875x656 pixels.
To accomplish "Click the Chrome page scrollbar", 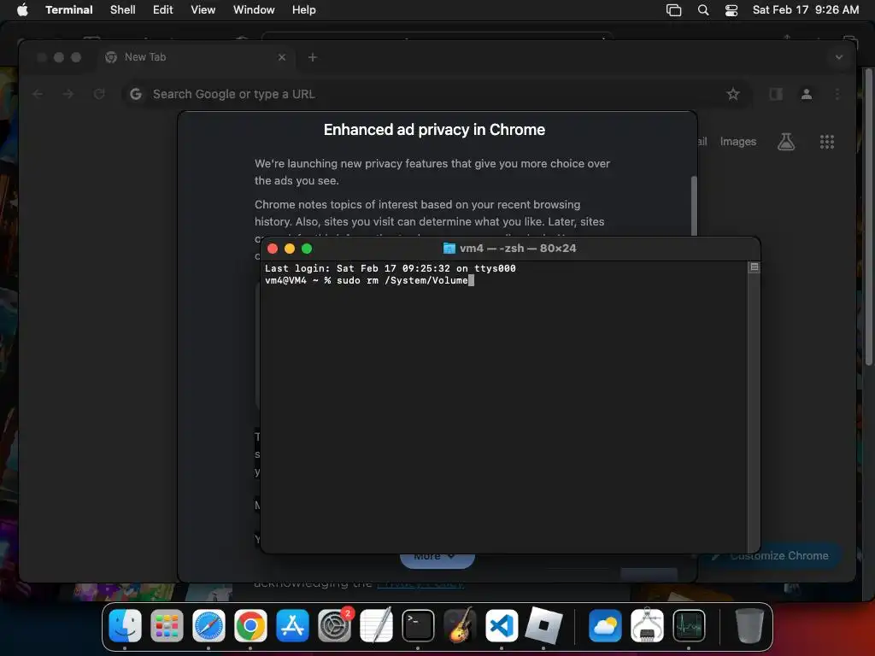I will point(869,218).
